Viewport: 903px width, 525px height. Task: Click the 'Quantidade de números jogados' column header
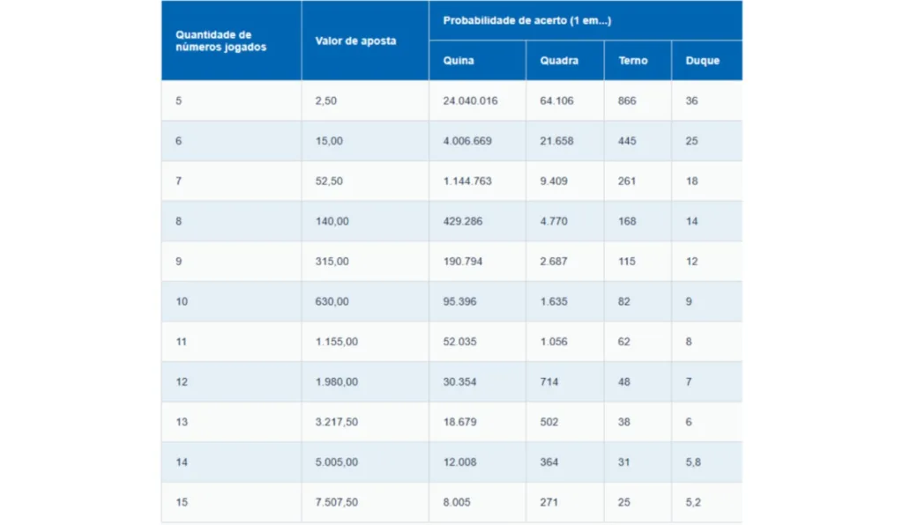pos(220,41)
